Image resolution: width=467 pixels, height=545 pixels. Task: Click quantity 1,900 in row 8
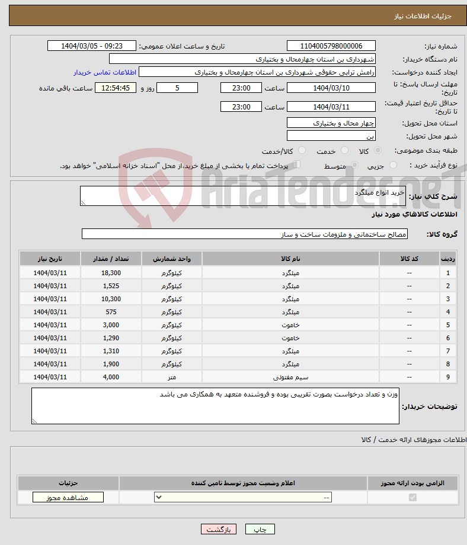coord(111,365)
